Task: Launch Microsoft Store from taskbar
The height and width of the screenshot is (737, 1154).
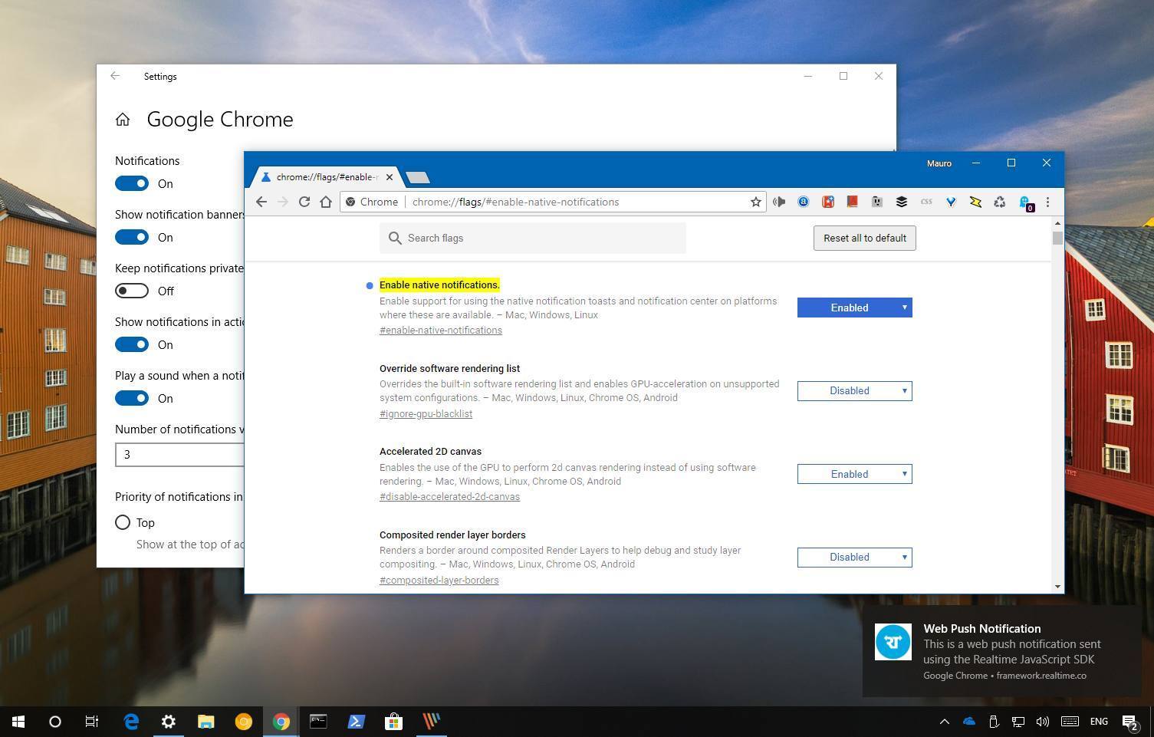Action: click(394, 722)
